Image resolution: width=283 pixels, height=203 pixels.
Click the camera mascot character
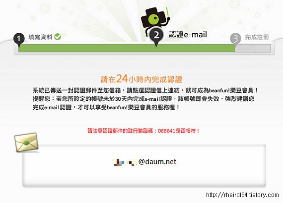pos(155,19)
